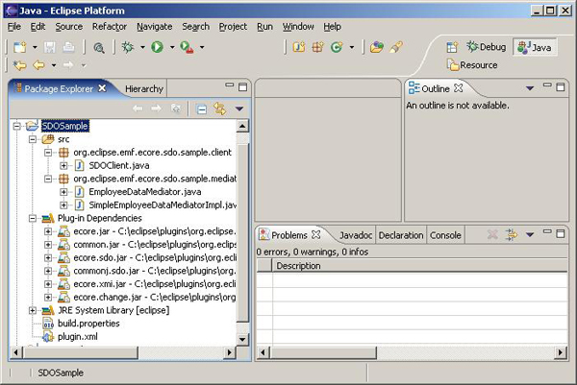This screenshot has width=577, height=385.
Task: Open the Window menu
Action: (298, 27)
